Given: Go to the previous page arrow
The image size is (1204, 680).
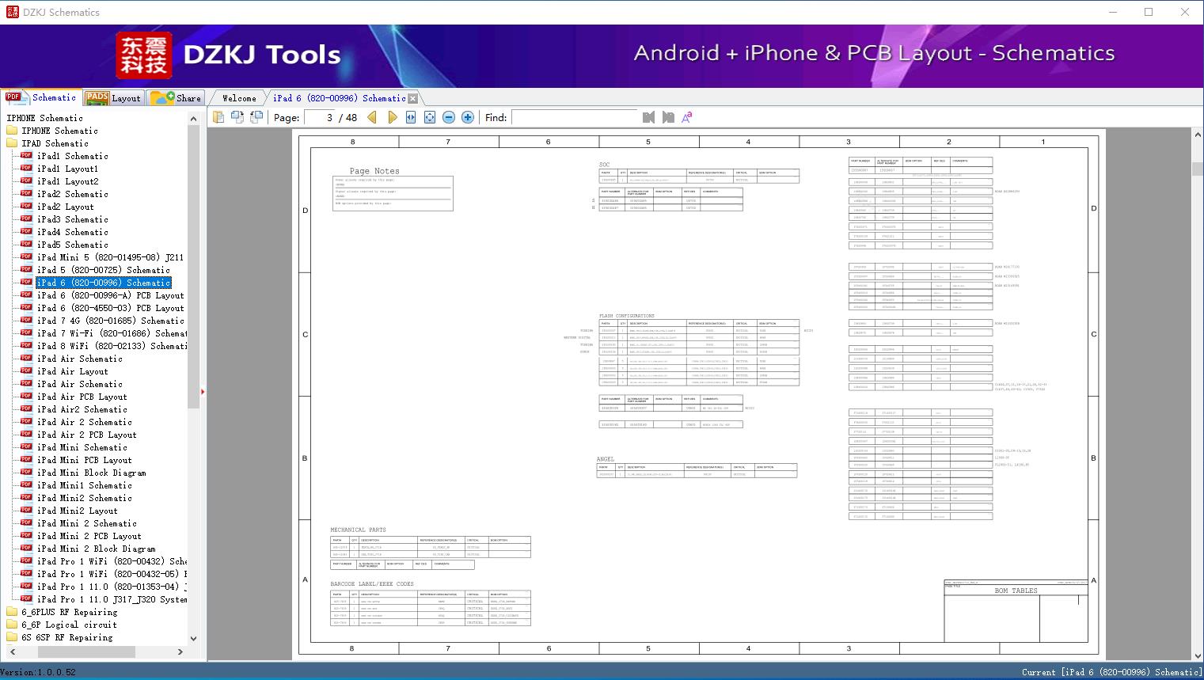Looking at the screenshot, I should click(x=372, y=117).
